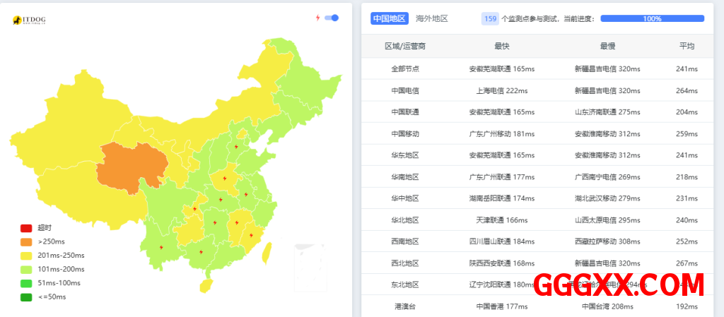Click the 100% progress bar
Image resolution: width=724 pixels, height=317 pixels.
(652, 19)
